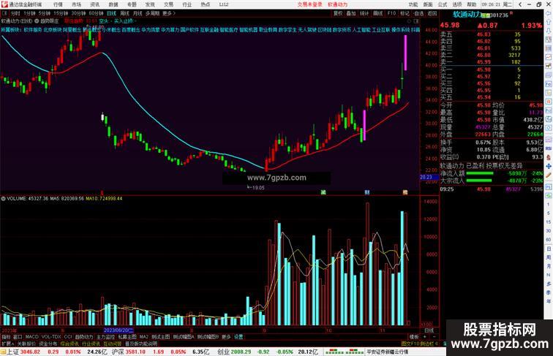
Task: Click the 软通动力 stock name header
Action: click(x=467, y=15)
